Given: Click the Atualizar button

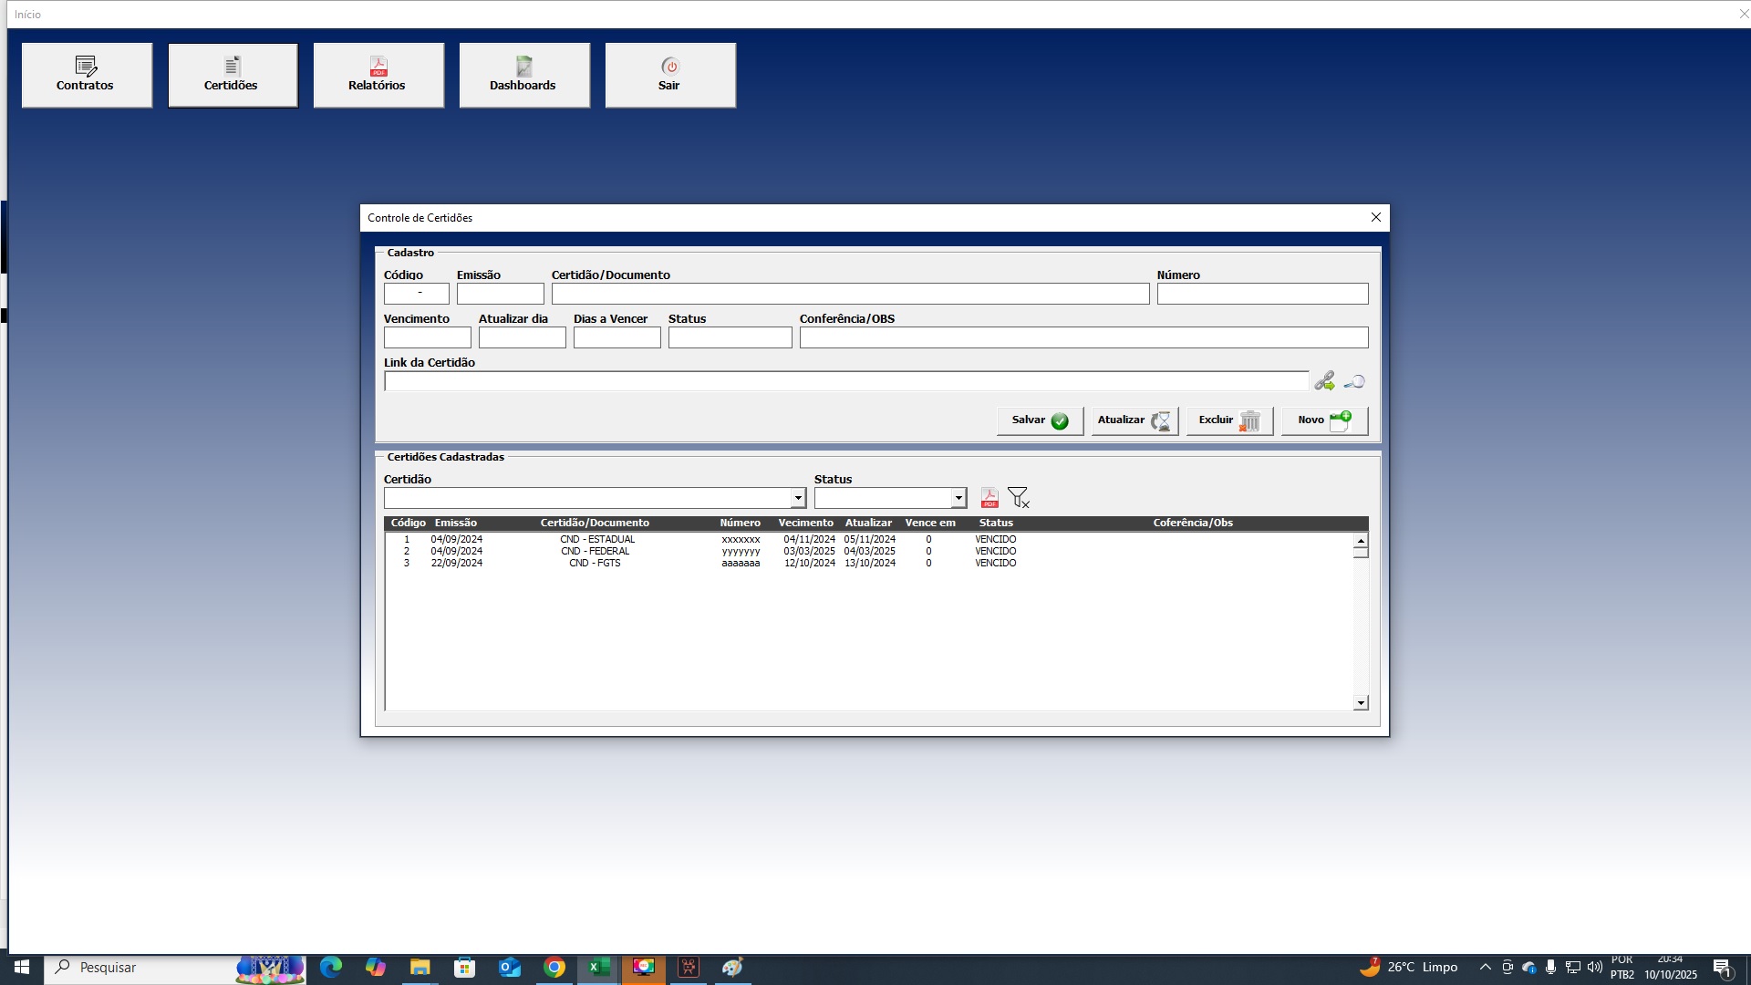Looking at the screenshot, I should [x=1135, y=420].
